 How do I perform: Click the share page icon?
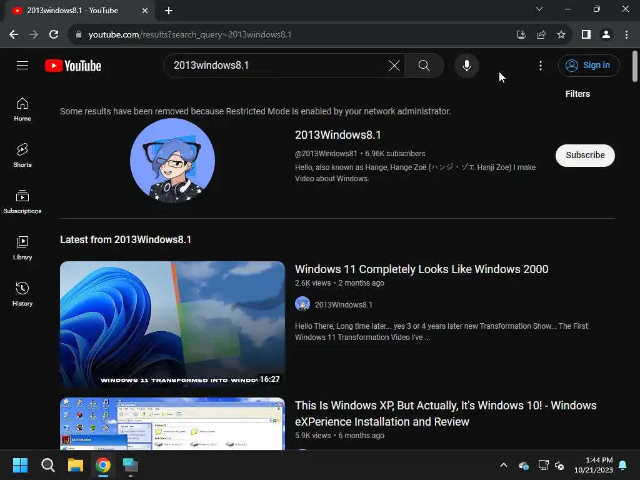coord(541,35)
